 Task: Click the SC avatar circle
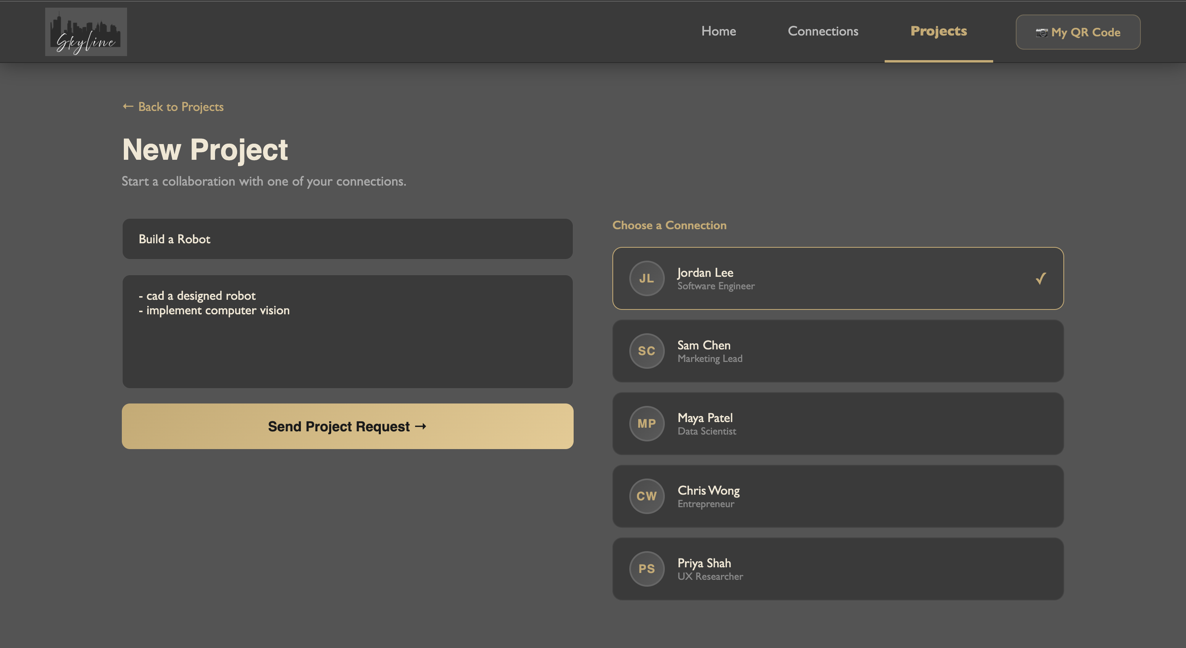646,351
